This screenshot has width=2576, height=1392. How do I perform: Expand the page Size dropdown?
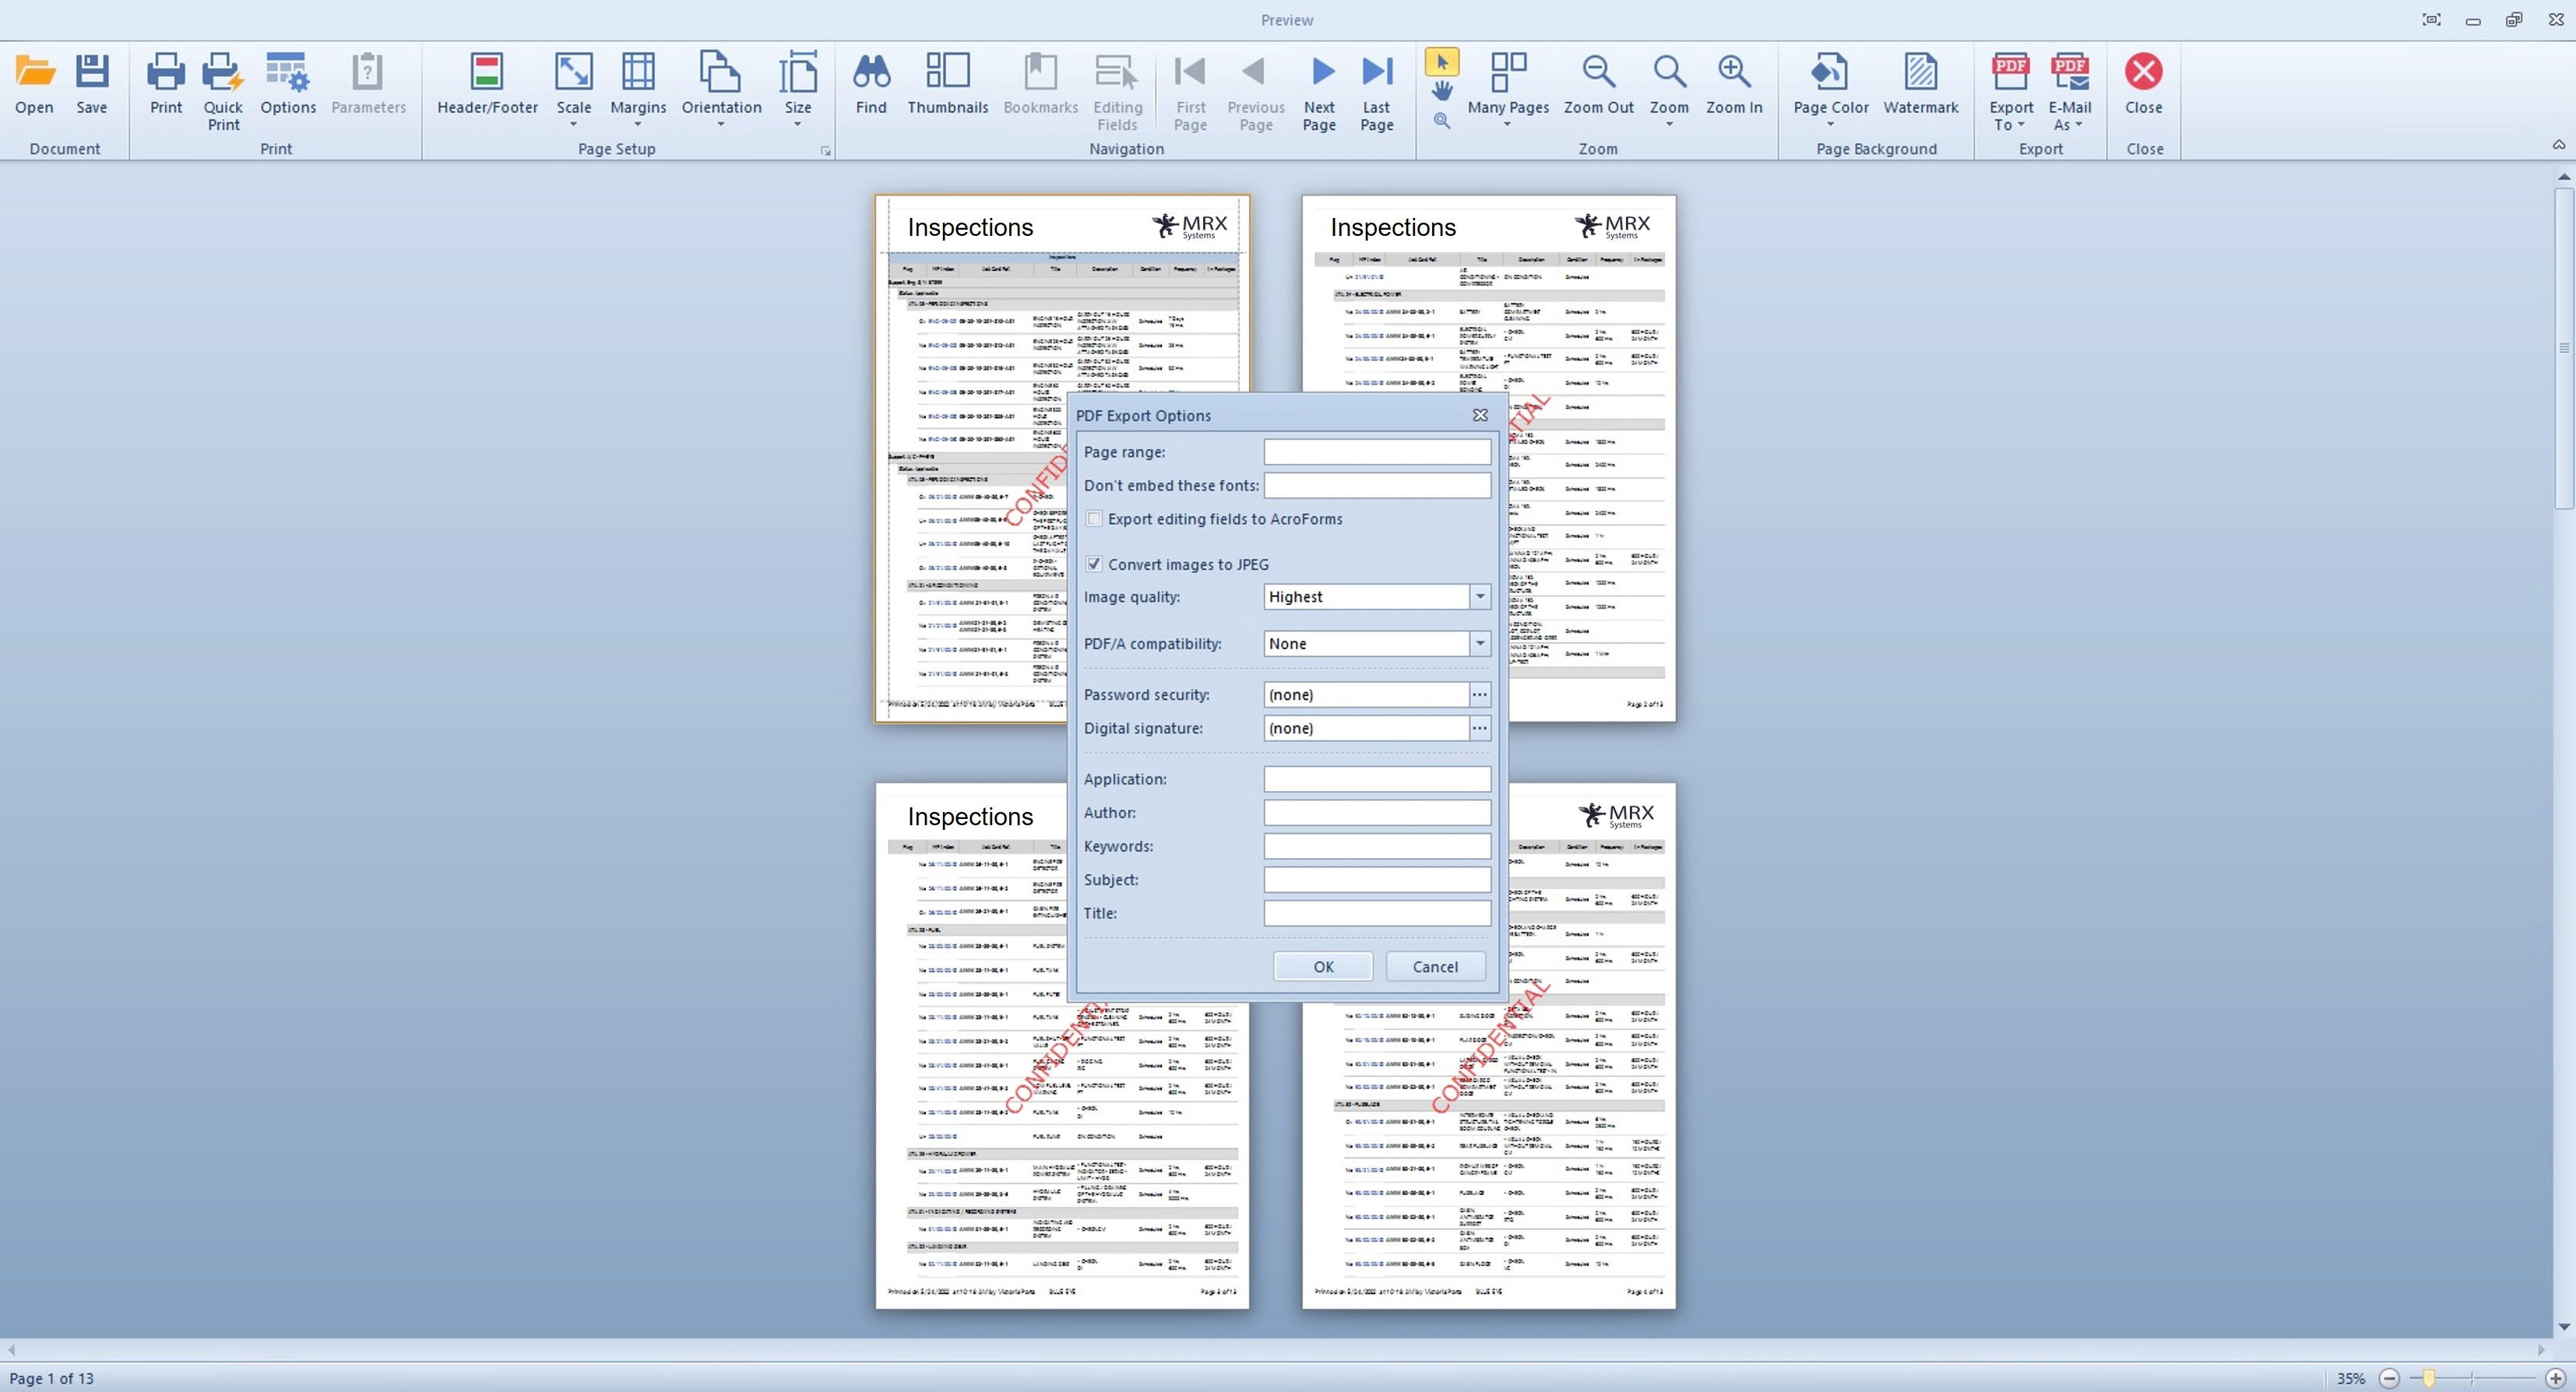797,125
